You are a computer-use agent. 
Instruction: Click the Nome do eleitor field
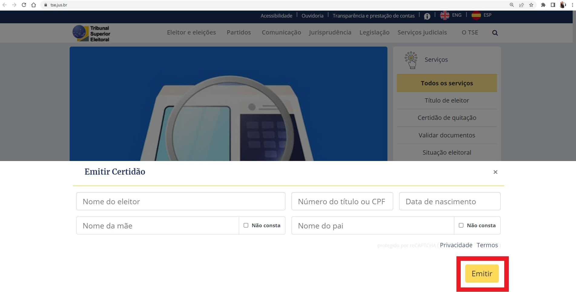(181, 201)
